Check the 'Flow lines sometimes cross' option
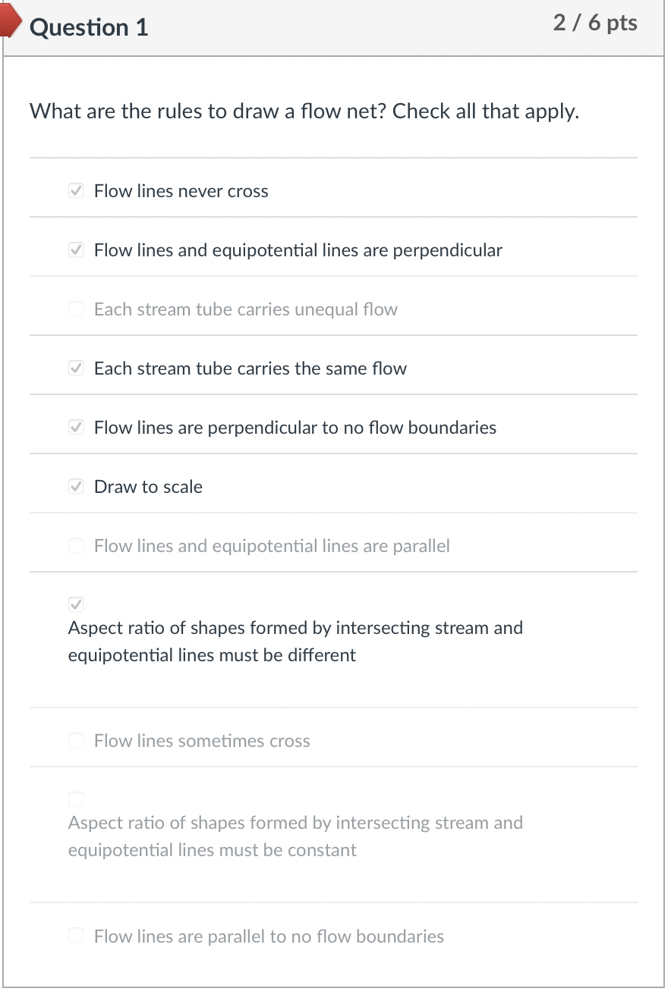This screenshot has height=1001, width=671. [76, 740]
